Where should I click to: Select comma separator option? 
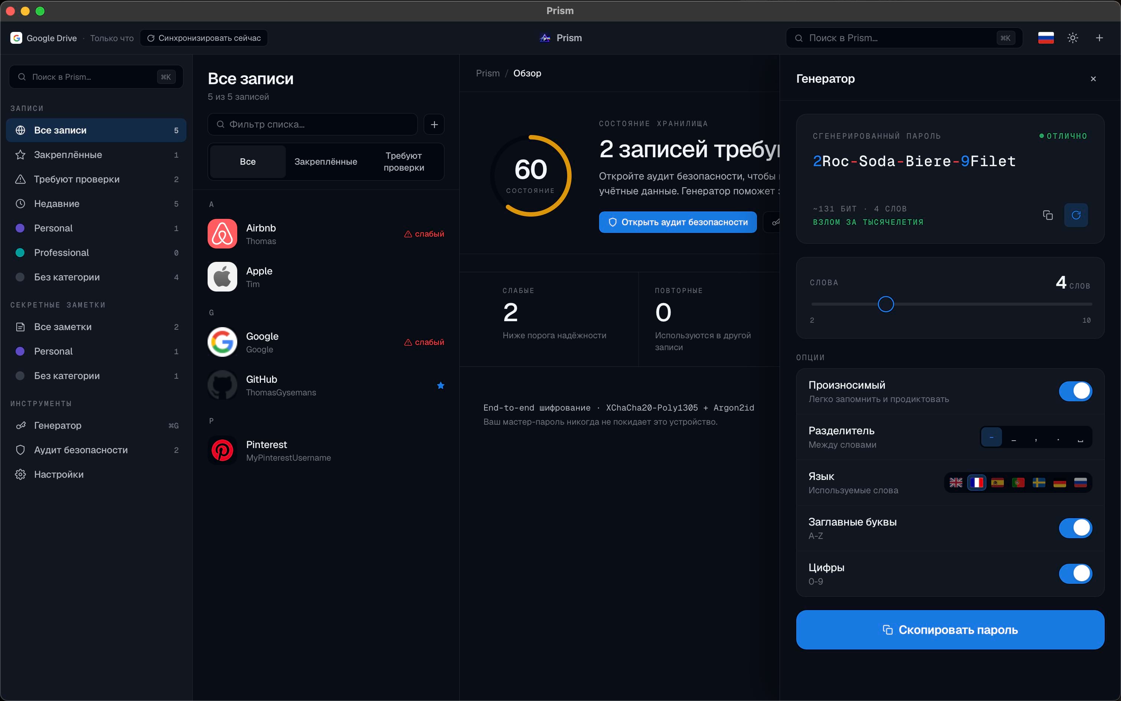[1036, 438]
